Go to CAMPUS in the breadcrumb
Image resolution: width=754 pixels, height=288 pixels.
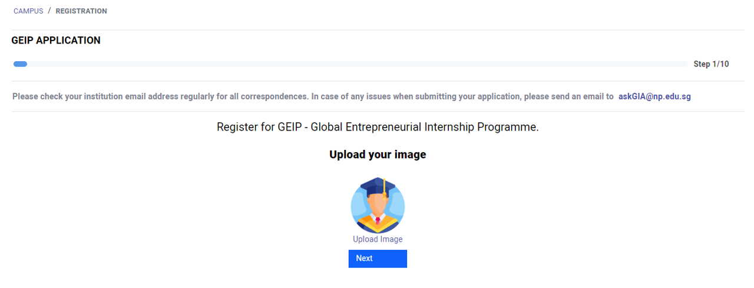pos(28,11)
